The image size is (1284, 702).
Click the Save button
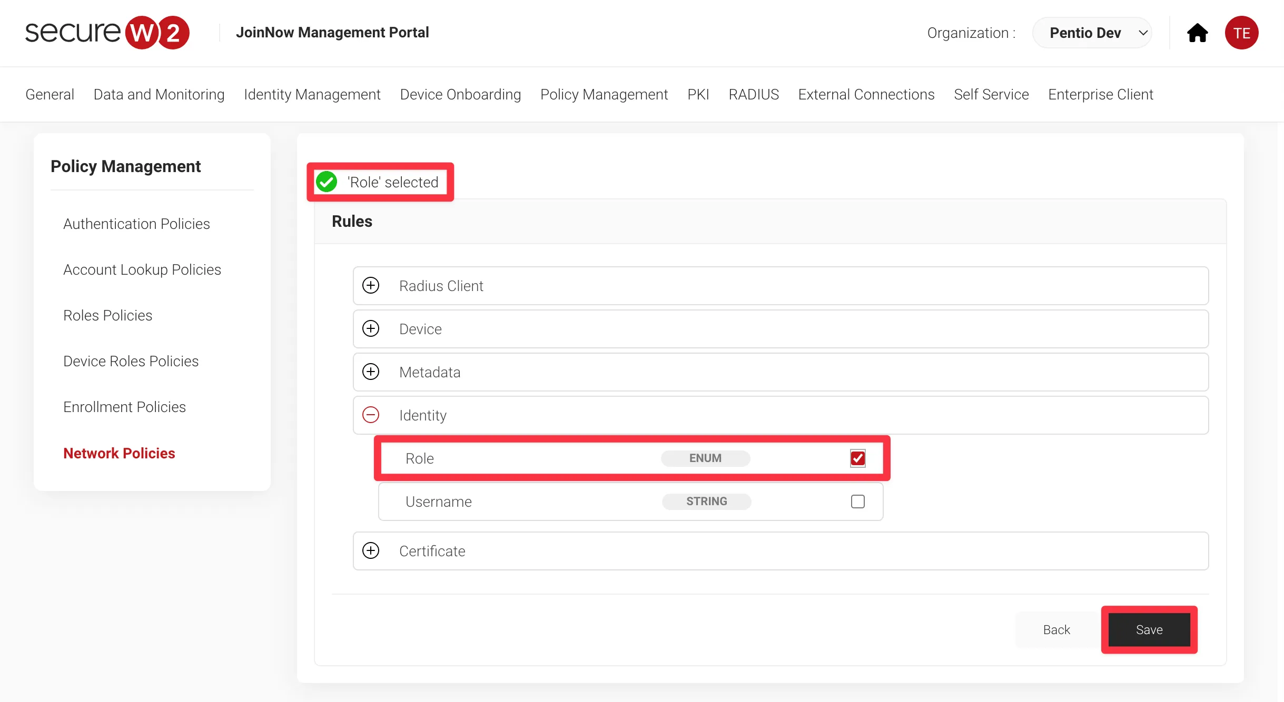(x=1149, y=629)
